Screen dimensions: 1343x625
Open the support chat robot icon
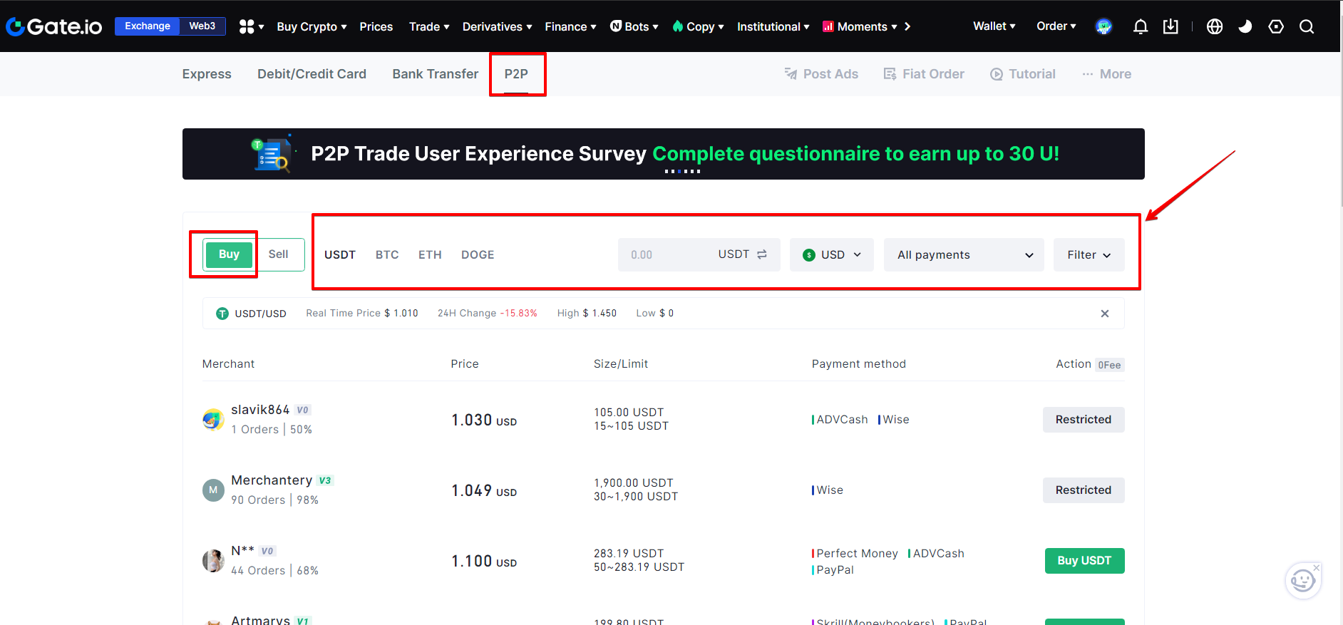pyautogui.click(x=1303, y=581)
